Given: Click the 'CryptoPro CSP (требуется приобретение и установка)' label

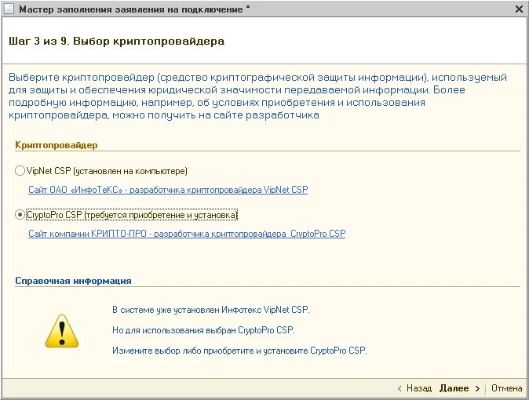Looking at the screenshot, I should click(x=132, y=215).
